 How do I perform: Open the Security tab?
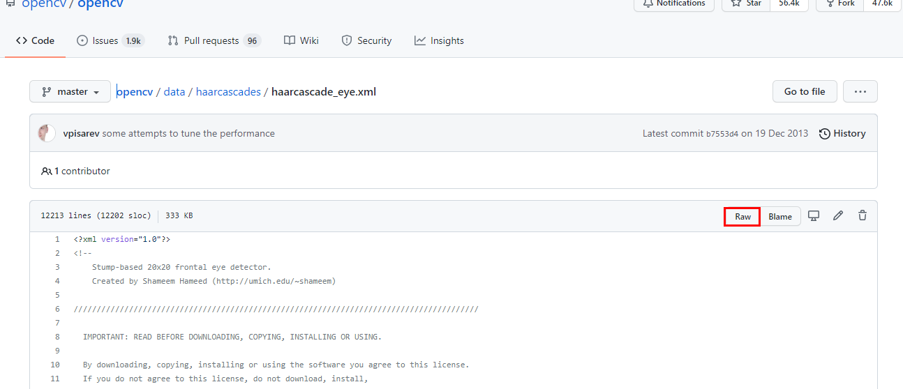366,40
